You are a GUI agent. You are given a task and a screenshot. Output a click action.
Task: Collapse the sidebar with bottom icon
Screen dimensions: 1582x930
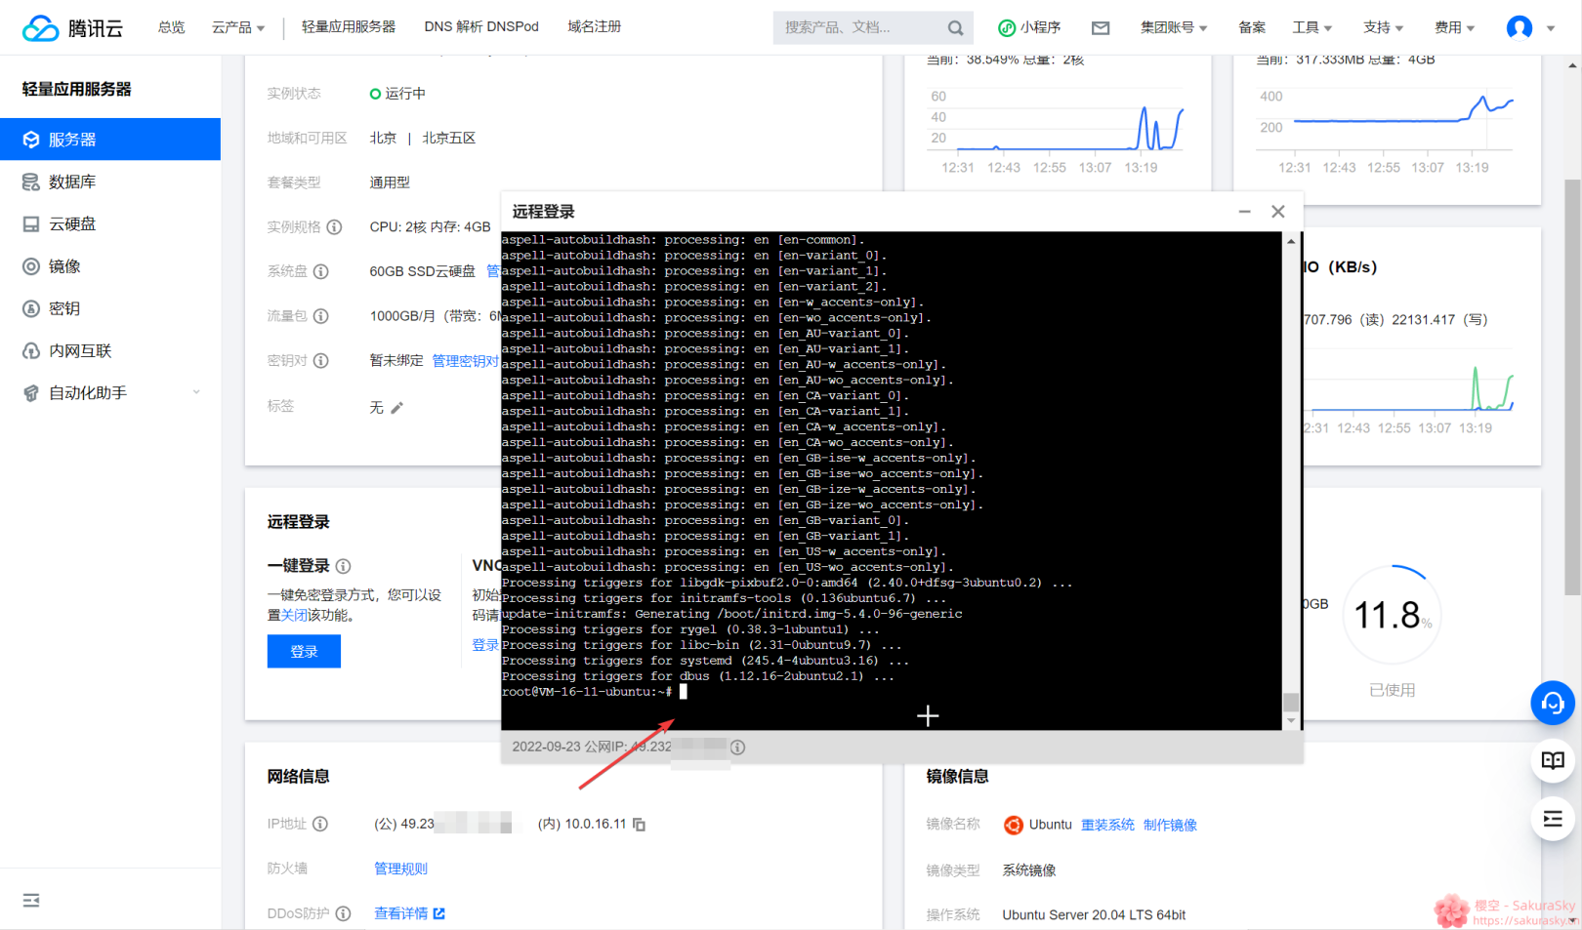click(x=31, y=900)
